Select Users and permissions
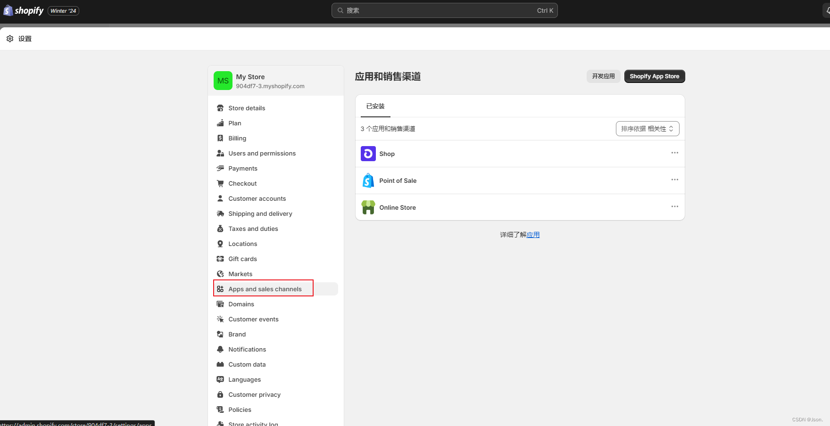The width and height of the screenshot is (830, 426). point(276,153)
